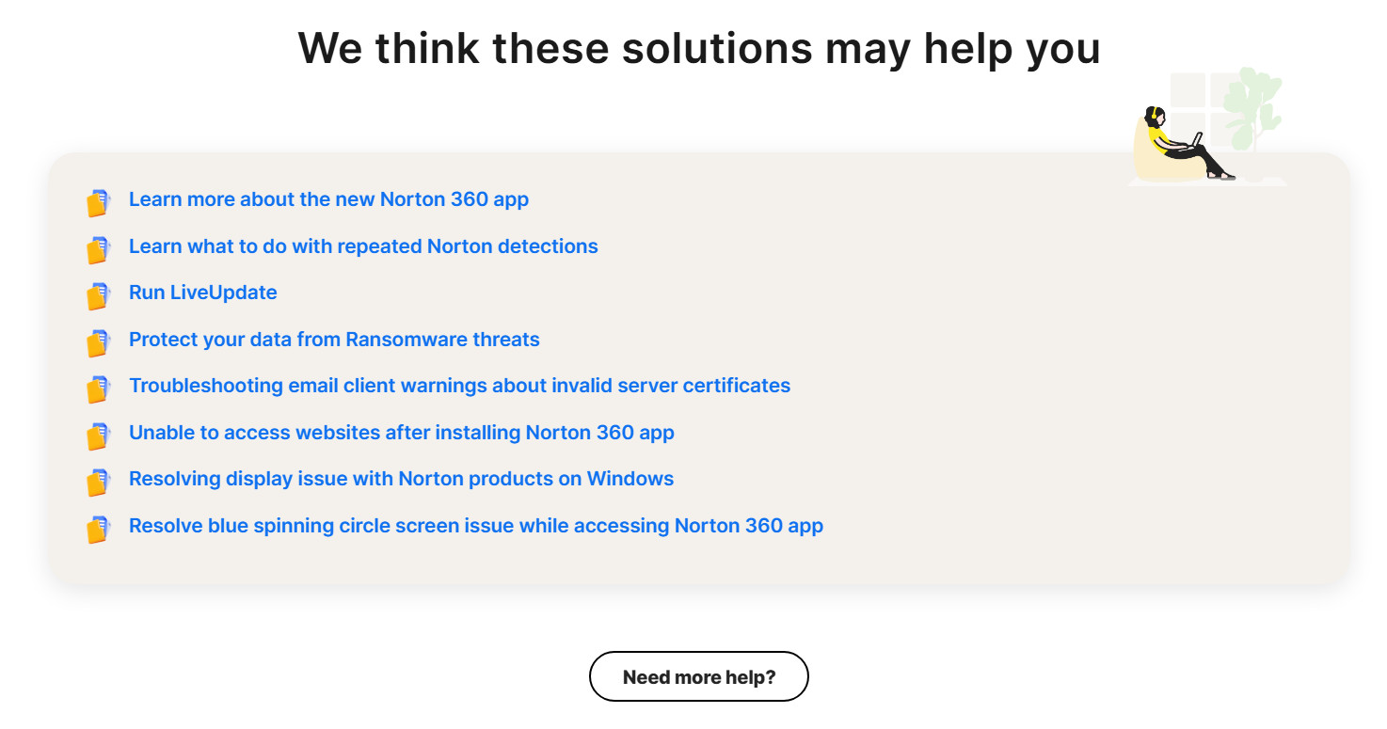
Task: Open email client invalid server certificates troubleshooting
Action: point(459,386)
